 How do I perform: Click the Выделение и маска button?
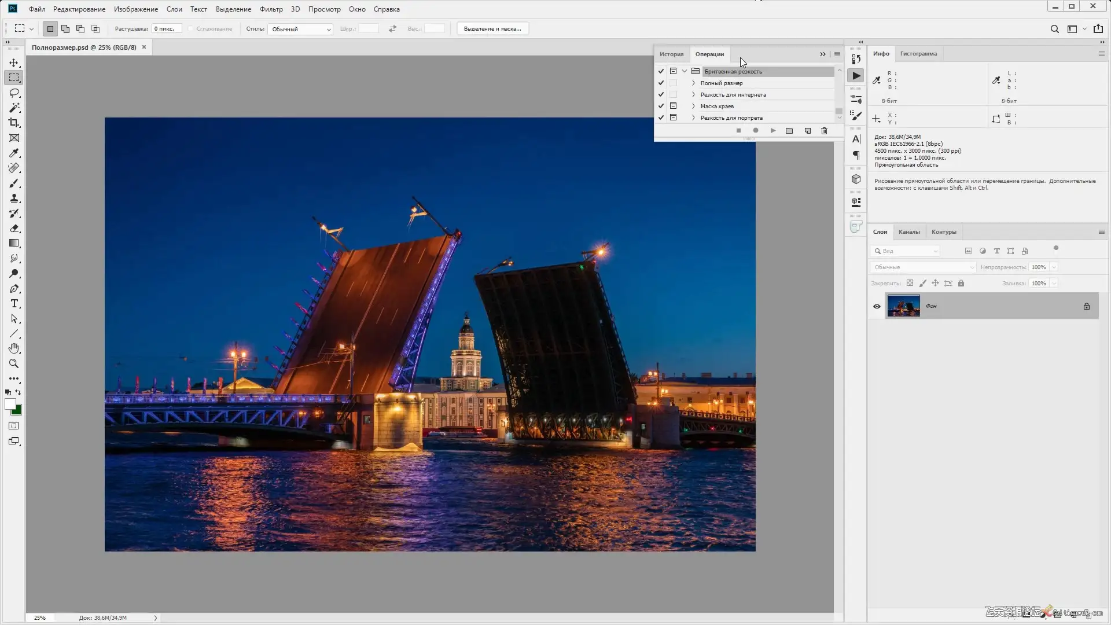(x=492, y=29)
